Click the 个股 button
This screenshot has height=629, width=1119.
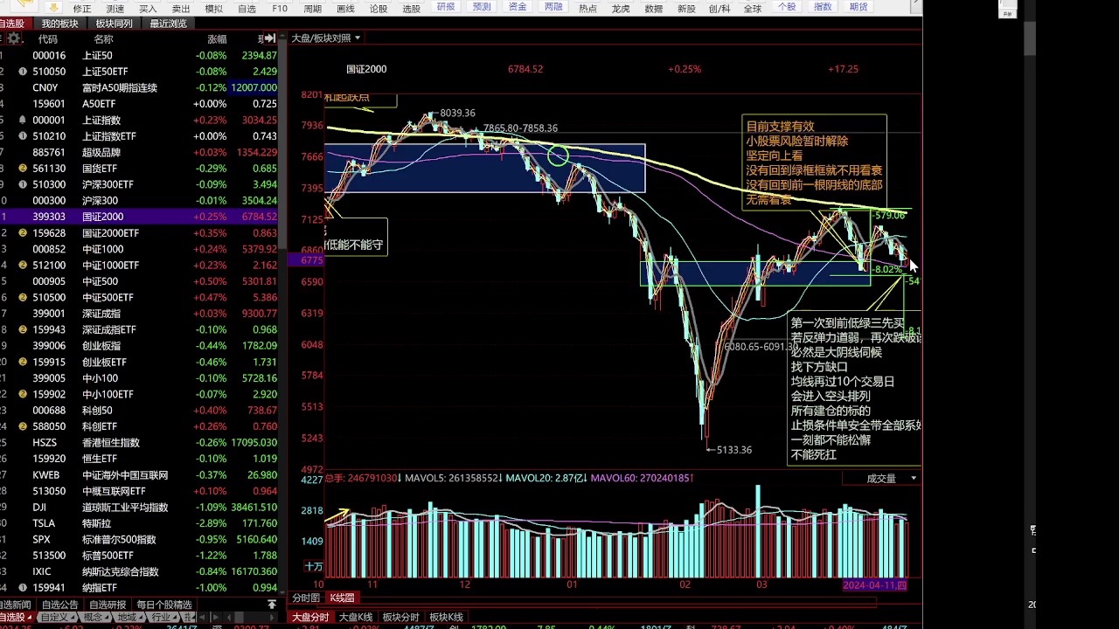coord(787,7)
